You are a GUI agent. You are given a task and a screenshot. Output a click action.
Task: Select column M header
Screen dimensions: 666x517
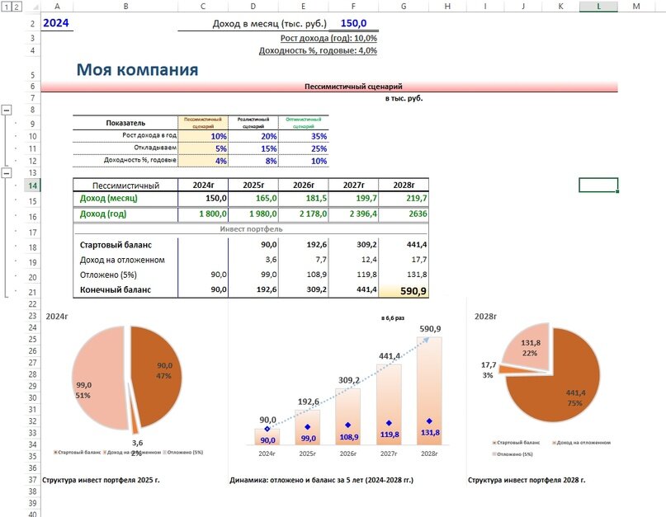635,6
